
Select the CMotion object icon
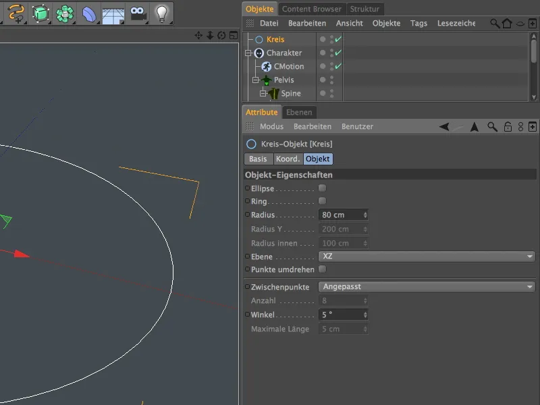[266, 66]
